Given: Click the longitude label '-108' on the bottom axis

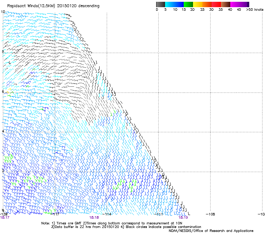Looking at the screenshot, I should [x=211, y=214].
